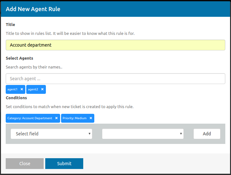Click the Select Agents label

(19, 58)
